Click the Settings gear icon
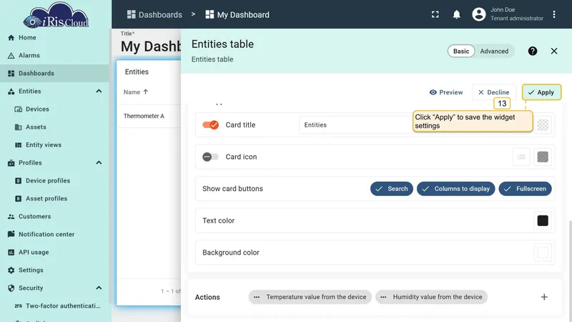Viewport: 572px width, 322px height. pyautogui.click(x=11, y=270)
